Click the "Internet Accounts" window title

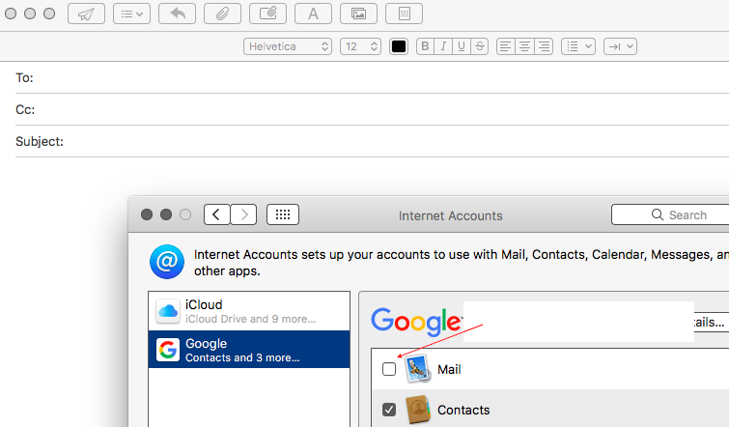click(451, 215)
